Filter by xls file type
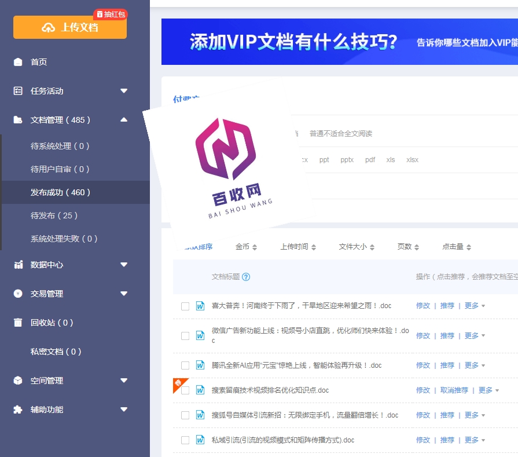Image resolution: width=518 pixels, height=457 pixels. tap(391, 160)
